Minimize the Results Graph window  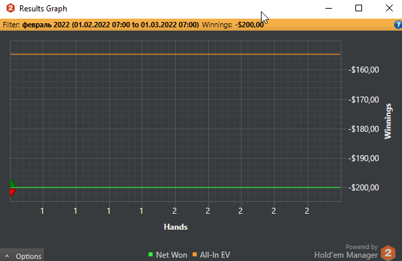click(329, 8)
